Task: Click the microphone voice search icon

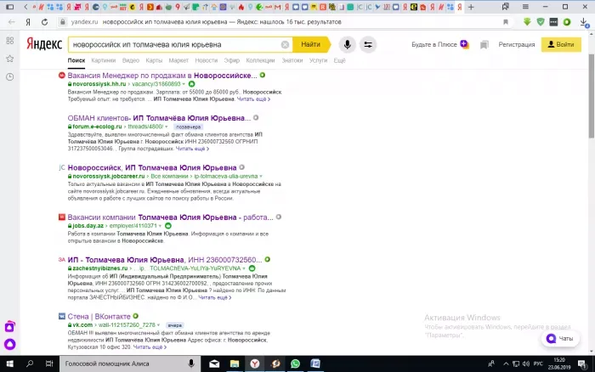Action: coord(347,45)
